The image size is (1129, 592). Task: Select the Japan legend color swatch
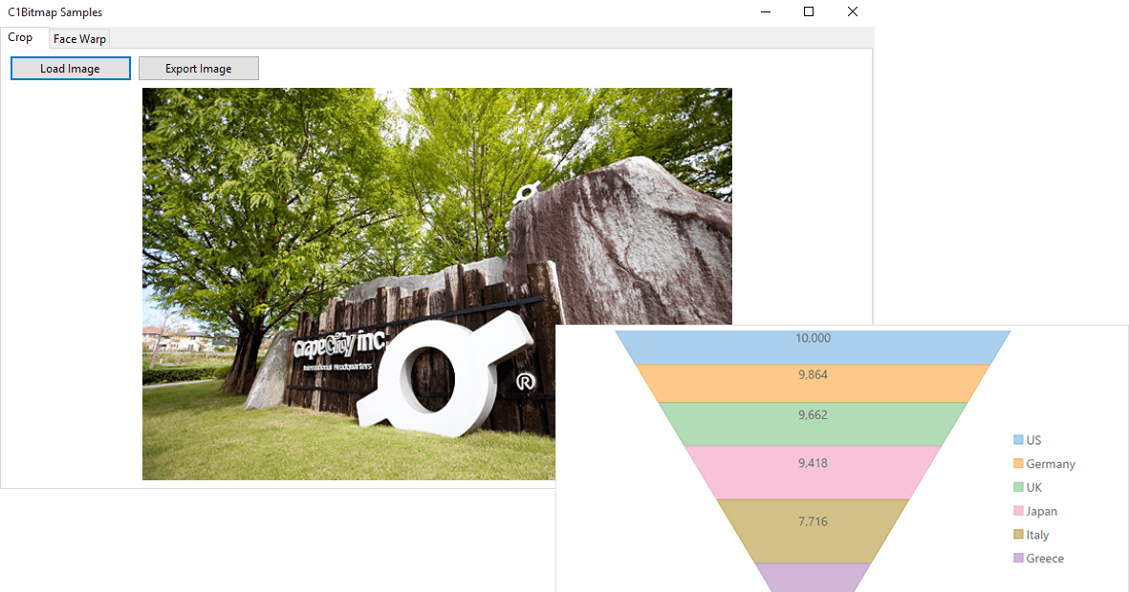point(1018,511)
